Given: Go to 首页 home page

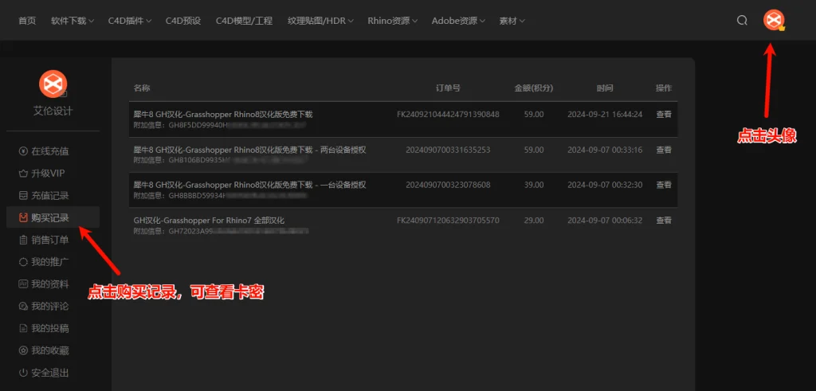Looking at the screenshot, I should click(x=27, y=21).
